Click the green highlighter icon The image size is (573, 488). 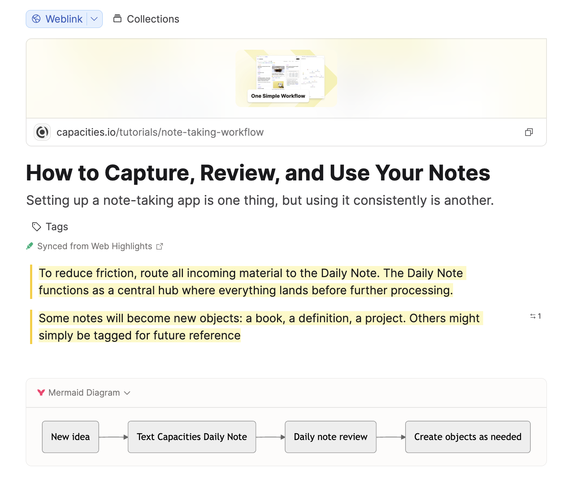30,246
